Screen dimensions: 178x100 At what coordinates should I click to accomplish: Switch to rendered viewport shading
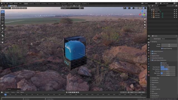144,8
